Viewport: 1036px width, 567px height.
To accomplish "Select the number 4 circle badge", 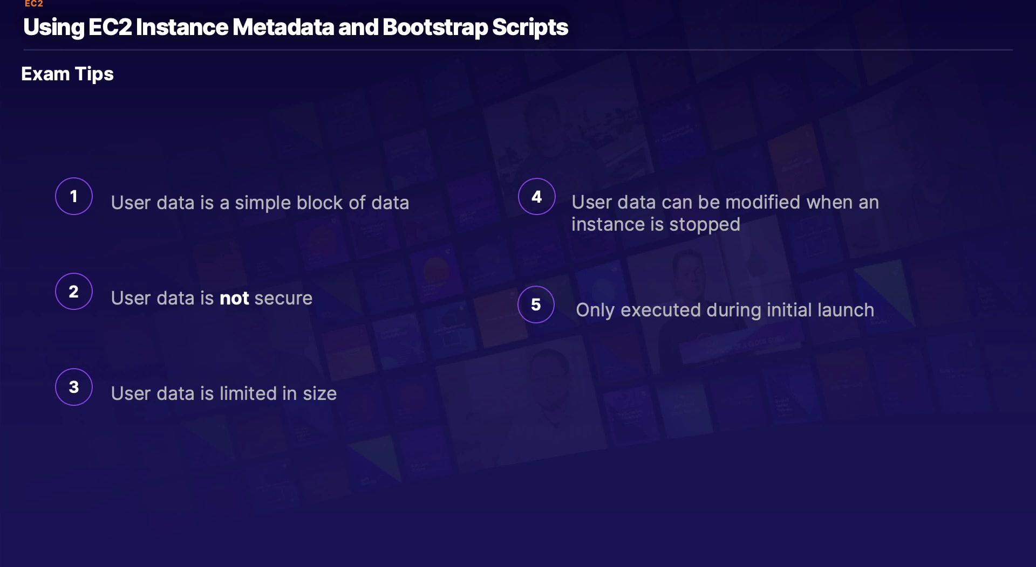I will [536, 197].
